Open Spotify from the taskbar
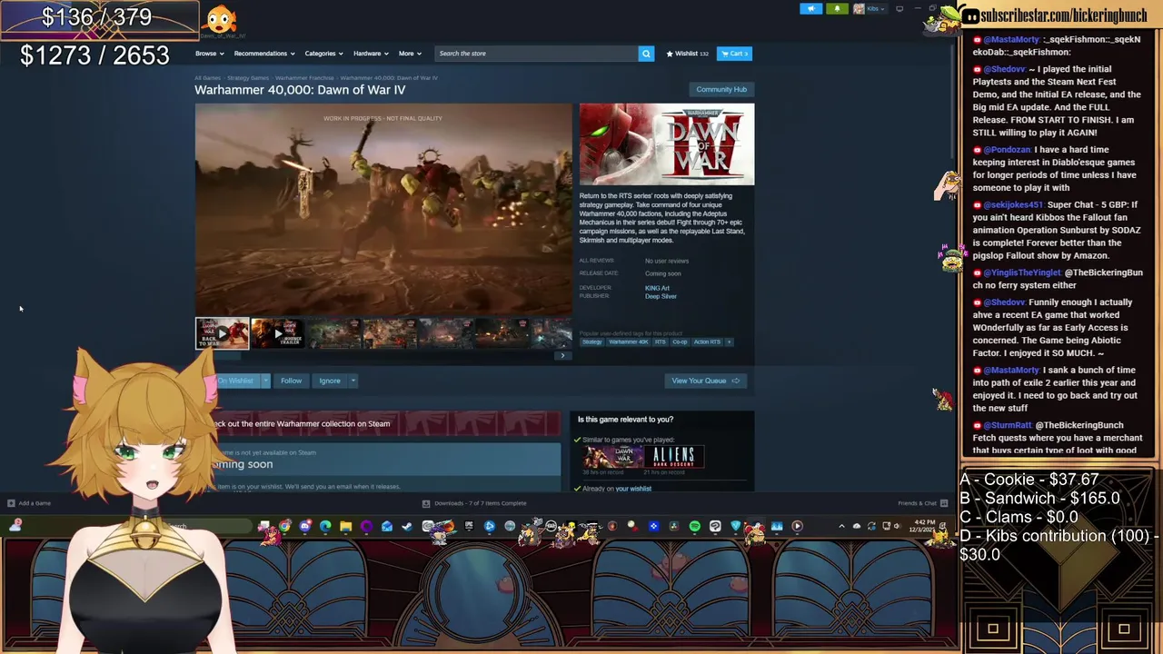The height and width of the screenshot is (654, 1163). pos(695,526)
